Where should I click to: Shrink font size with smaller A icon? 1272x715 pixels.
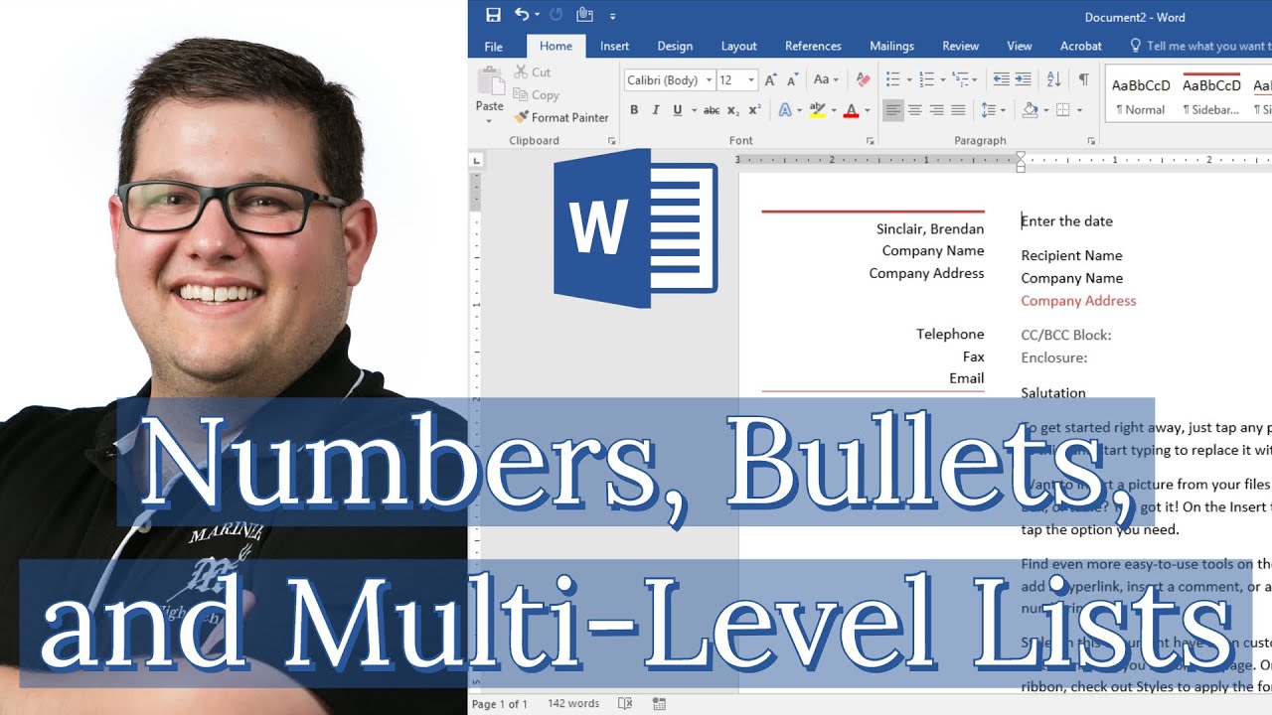pos(793,80)
